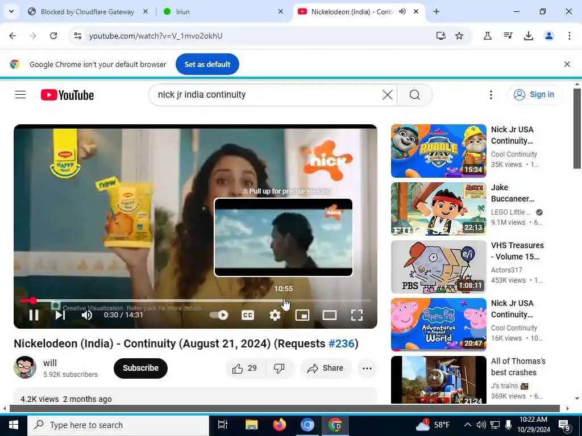This screenshot has width=582, height=436.
Task: Seek on the video progress bar
Action: 196,300
